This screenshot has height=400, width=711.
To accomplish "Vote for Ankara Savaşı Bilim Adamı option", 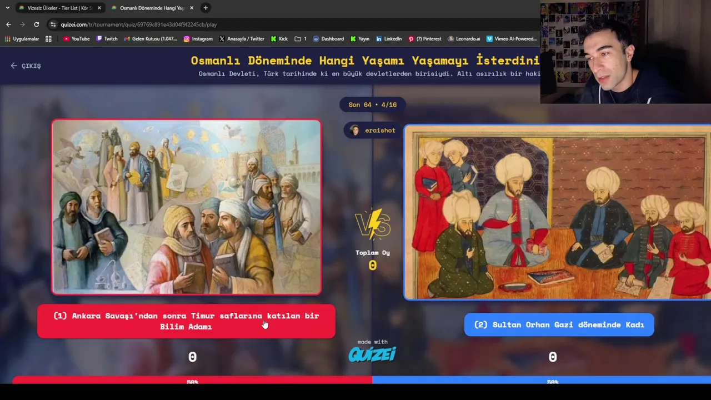I will 186,321.
